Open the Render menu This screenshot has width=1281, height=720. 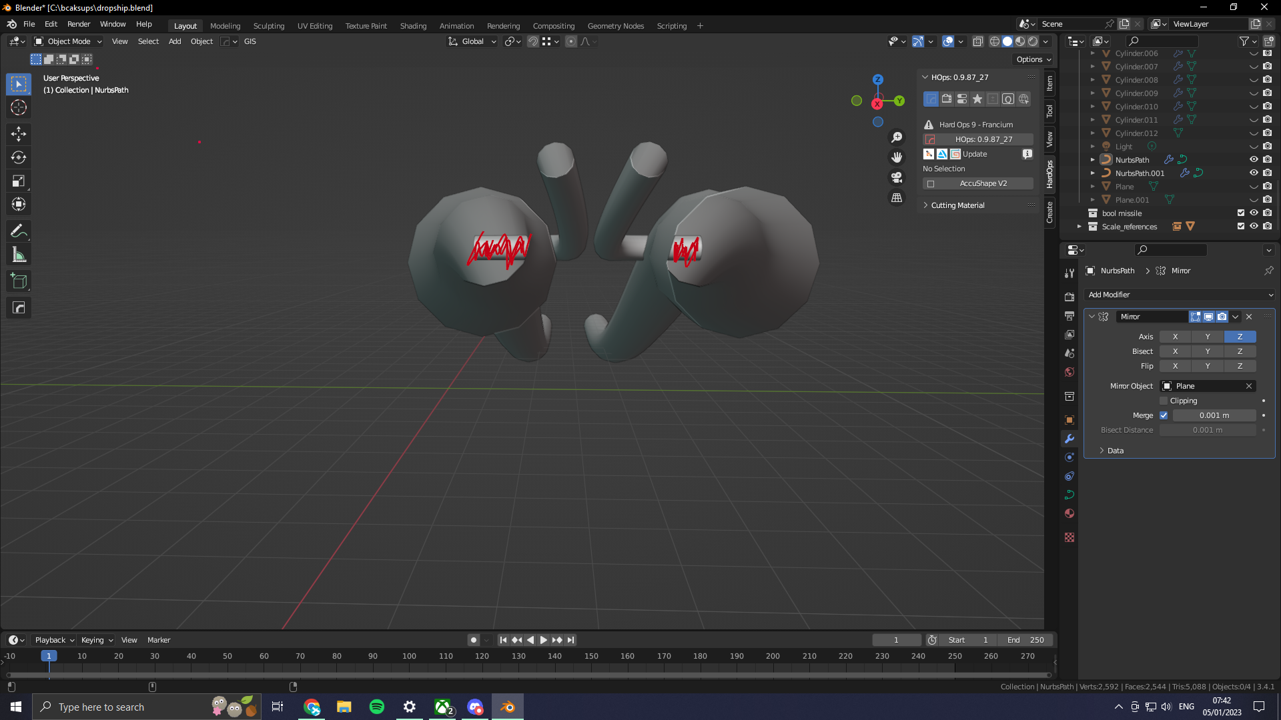79,24
